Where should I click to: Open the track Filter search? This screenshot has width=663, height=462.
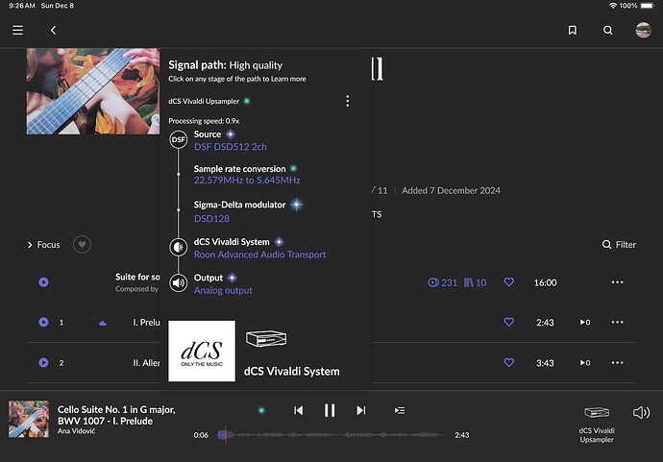pyautogui.click(x=619, y=245)
